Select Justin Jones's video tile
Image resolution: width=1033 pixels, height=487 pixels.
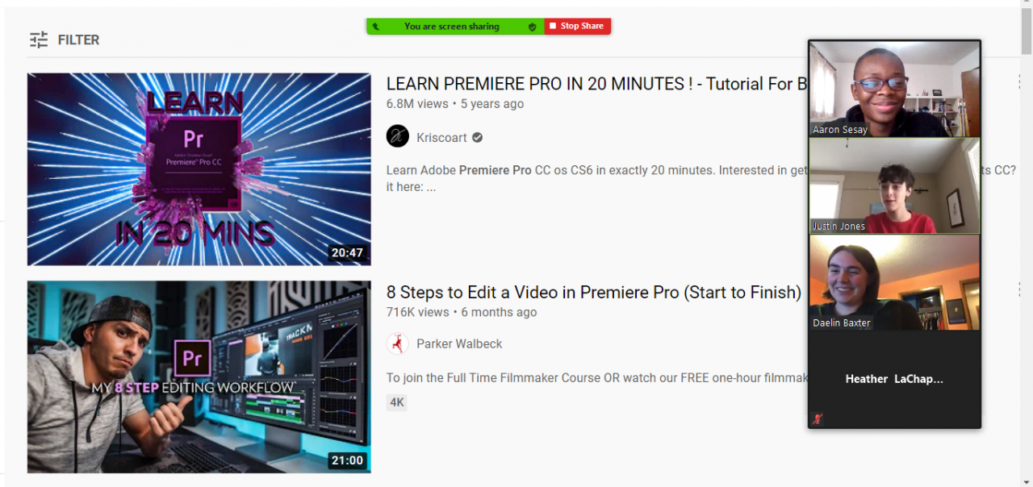point(894,185)
